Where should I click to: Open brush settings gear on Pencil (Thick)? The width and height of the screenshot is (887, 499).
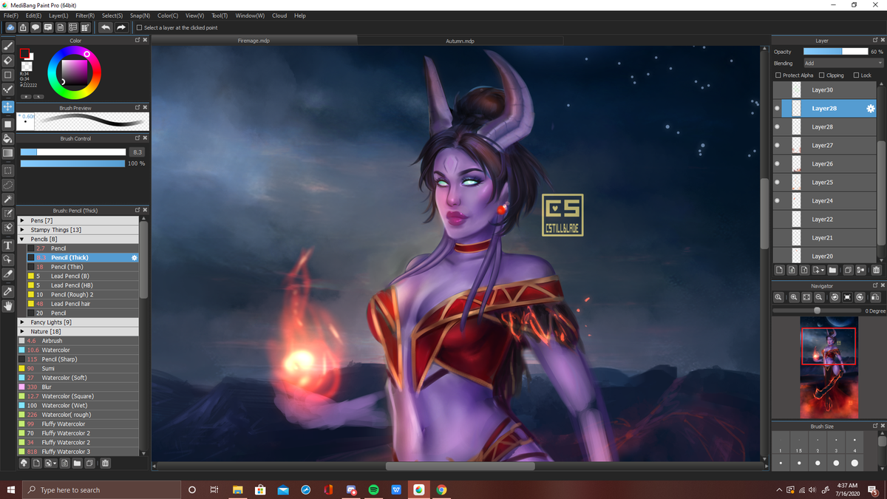tap(135, 258)
